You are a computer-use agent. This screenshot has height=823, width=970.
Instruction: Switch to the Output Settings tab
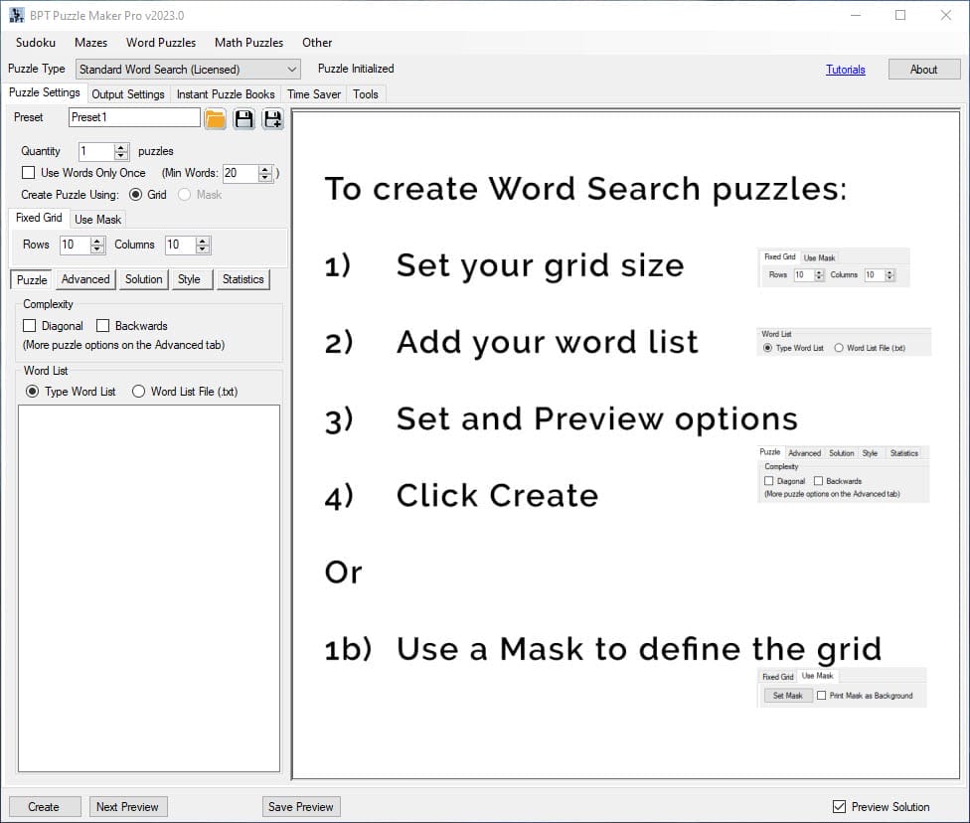(x=128, y=94)
